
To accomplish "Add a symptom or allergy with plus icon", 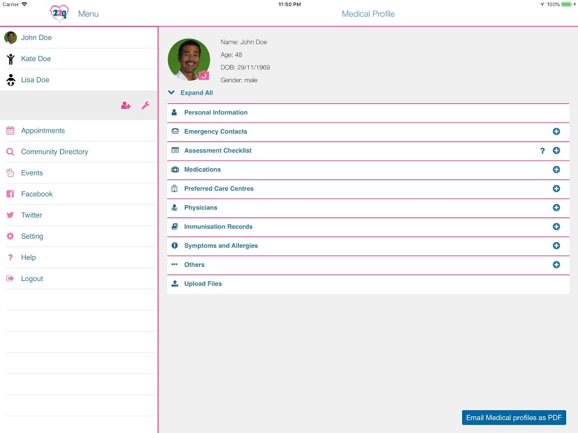I will point(556,246).
